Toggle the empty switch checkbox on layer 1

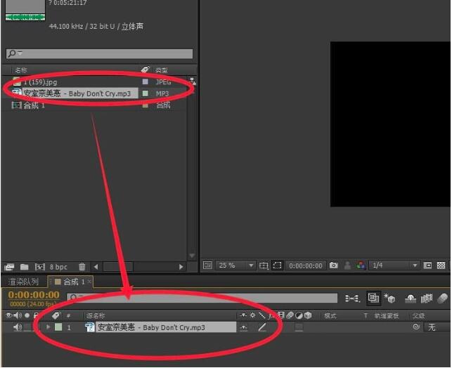coord(299,327)
